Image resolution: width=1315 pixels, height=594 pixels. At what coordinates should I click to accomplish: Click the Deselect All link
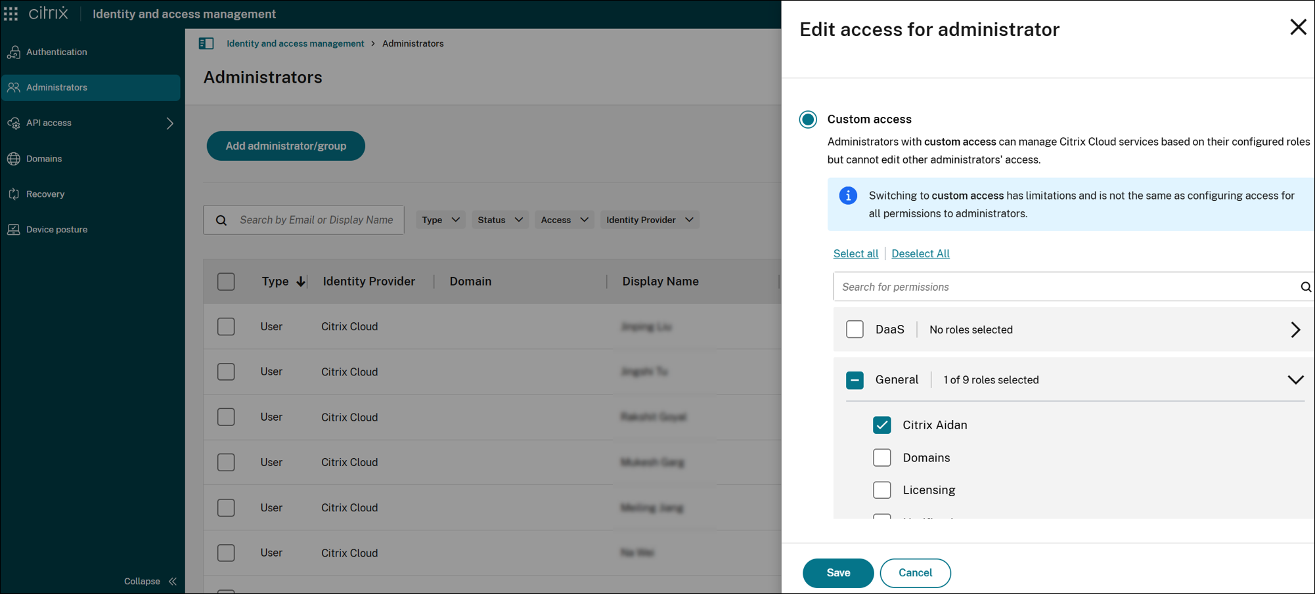pyautogui.click(x=920, y=253)
